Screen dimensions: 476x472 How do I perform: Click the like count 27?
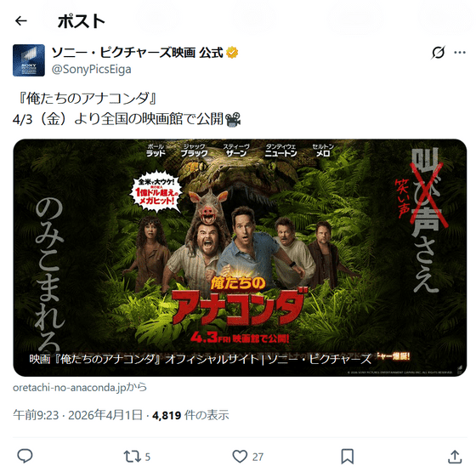click(258, 457)
